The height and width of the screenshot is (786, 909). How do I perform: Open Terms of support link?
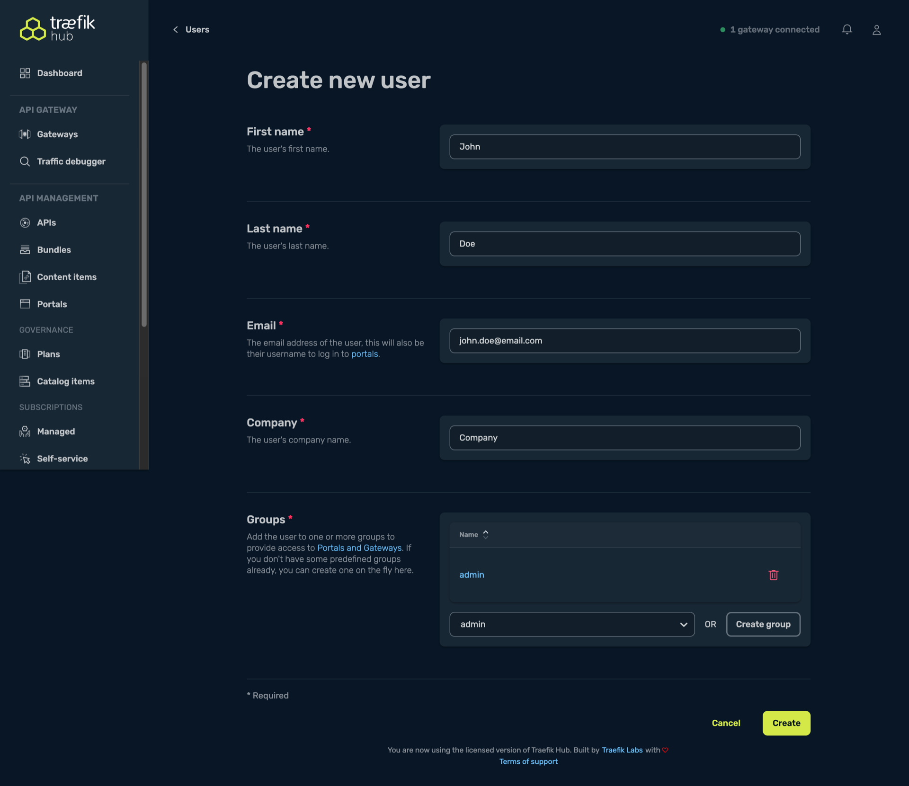528,761
